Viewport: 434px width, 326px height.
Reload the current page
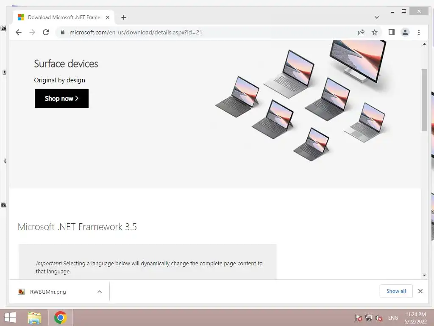[46, 32]
